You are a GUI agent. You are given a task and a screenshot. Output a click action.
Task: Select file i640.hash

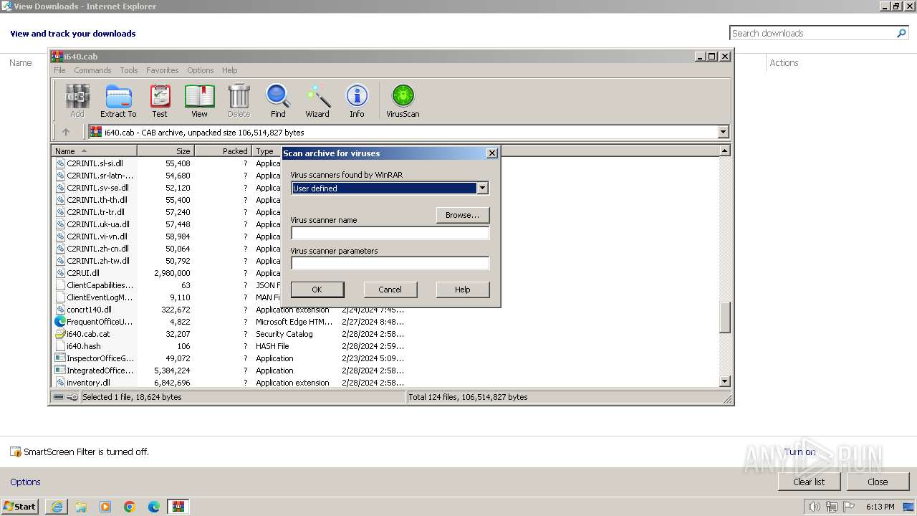[x=84, y=346]
